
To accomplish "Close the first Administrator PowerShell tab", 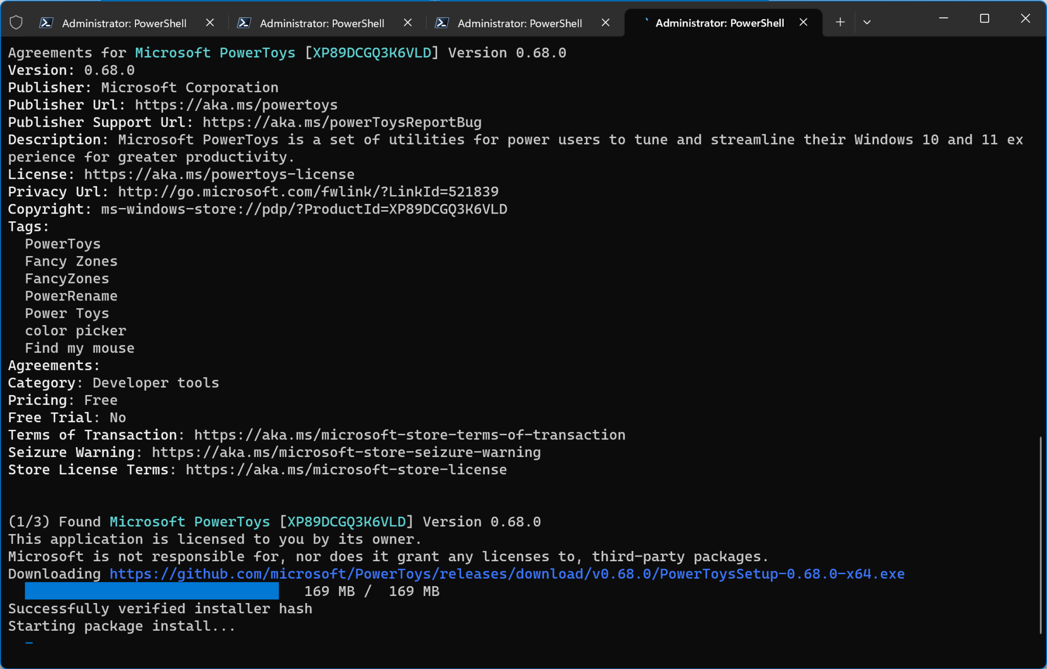I will coord(210,22).
